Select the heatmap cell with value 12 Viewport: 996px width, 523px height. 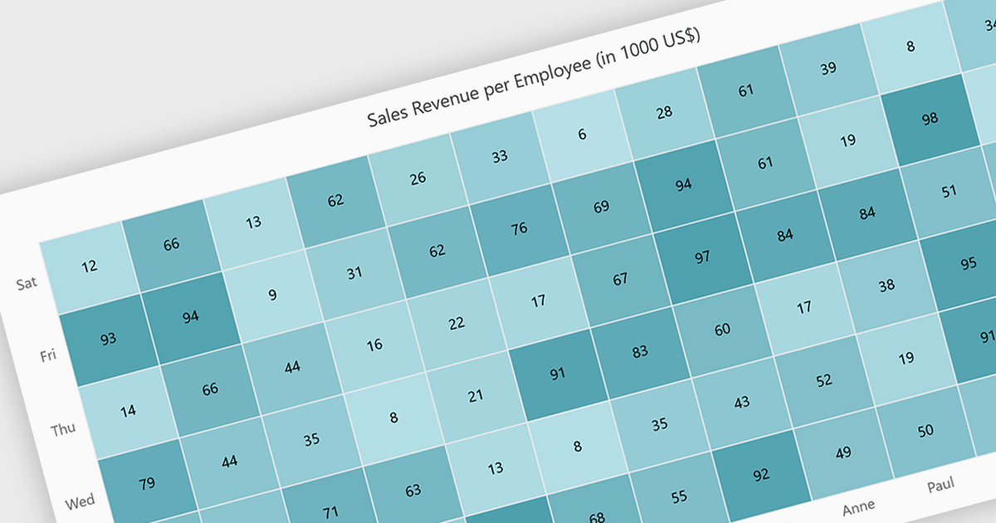coord(90,266)
